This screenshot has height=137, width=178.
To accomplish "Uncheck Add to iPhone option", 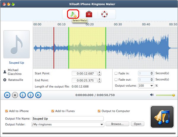I will pyautogui.click(x=7, y=111).
